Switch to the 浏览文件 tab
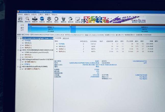165x112 pixels. 66,38
